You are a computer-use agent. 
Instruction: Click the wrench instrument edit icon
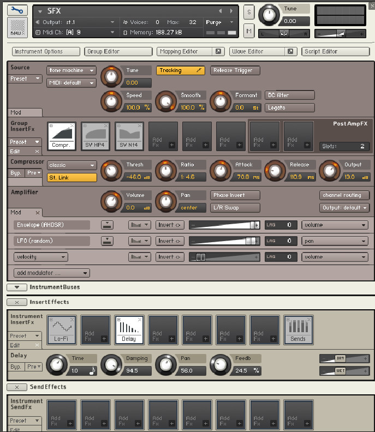pos(17,10)
